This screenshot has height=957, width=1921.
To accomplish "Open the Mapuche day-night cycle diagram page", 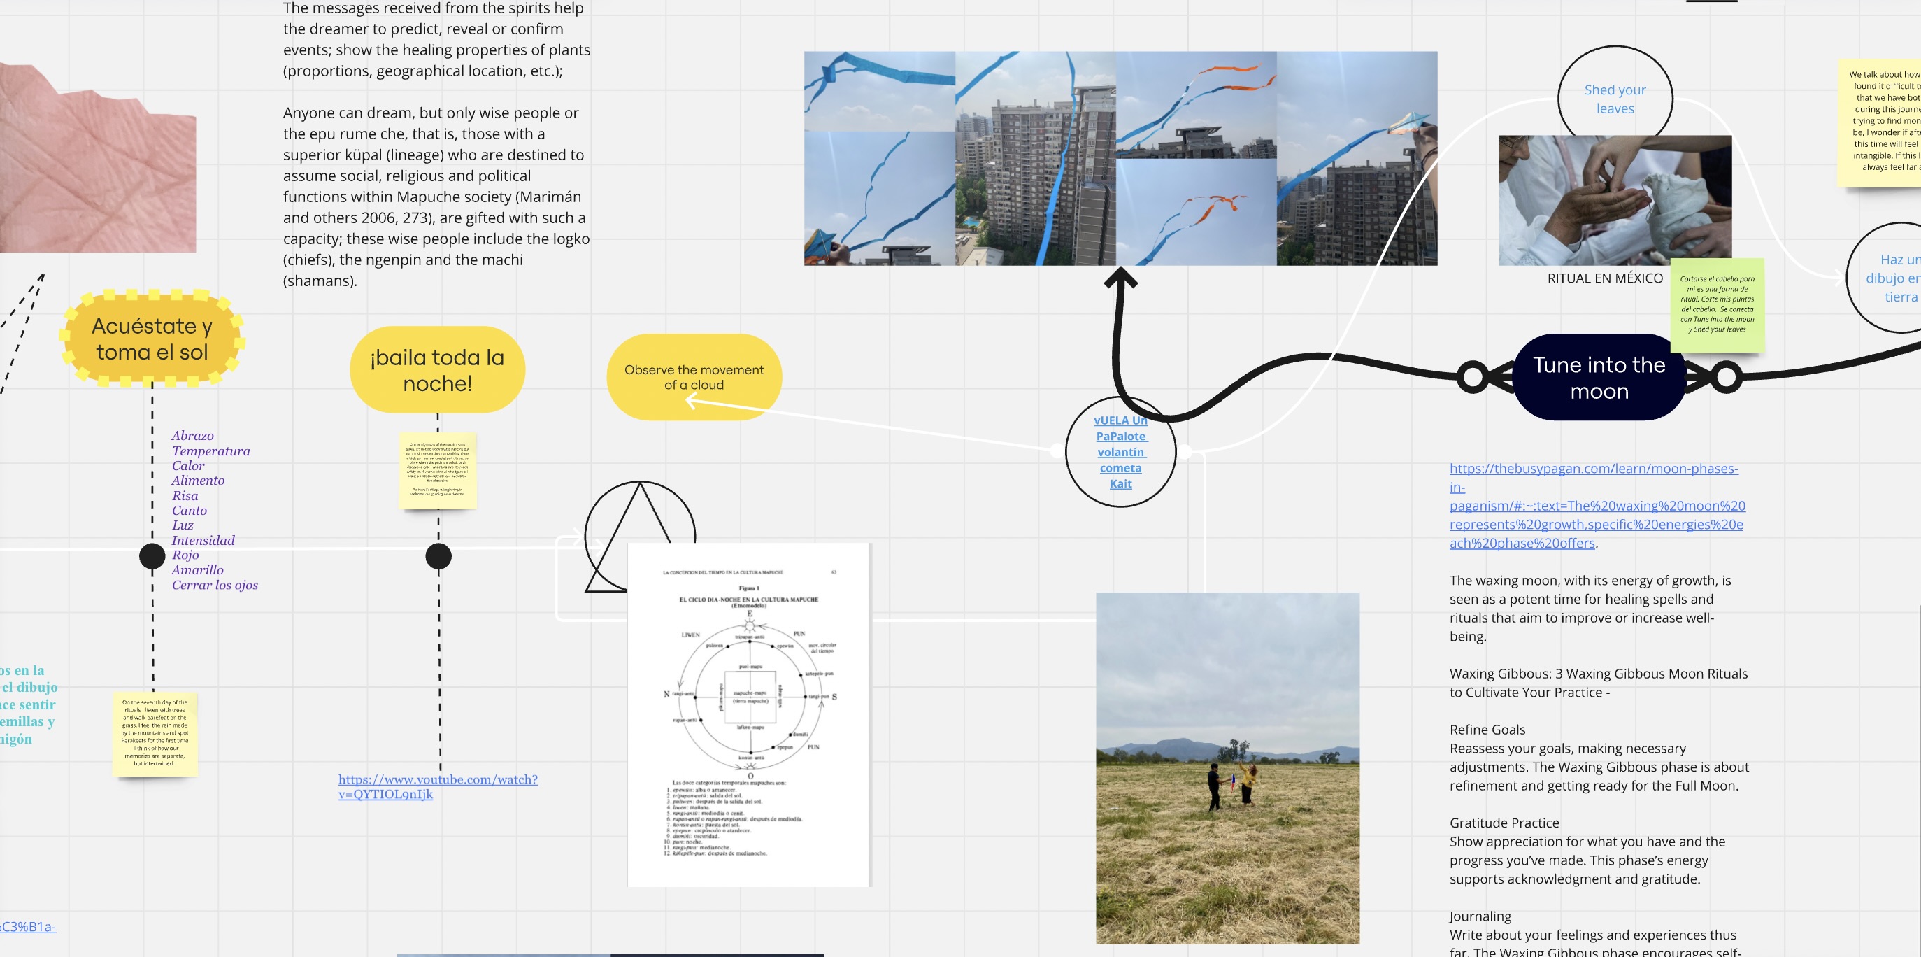I will 748,714.
